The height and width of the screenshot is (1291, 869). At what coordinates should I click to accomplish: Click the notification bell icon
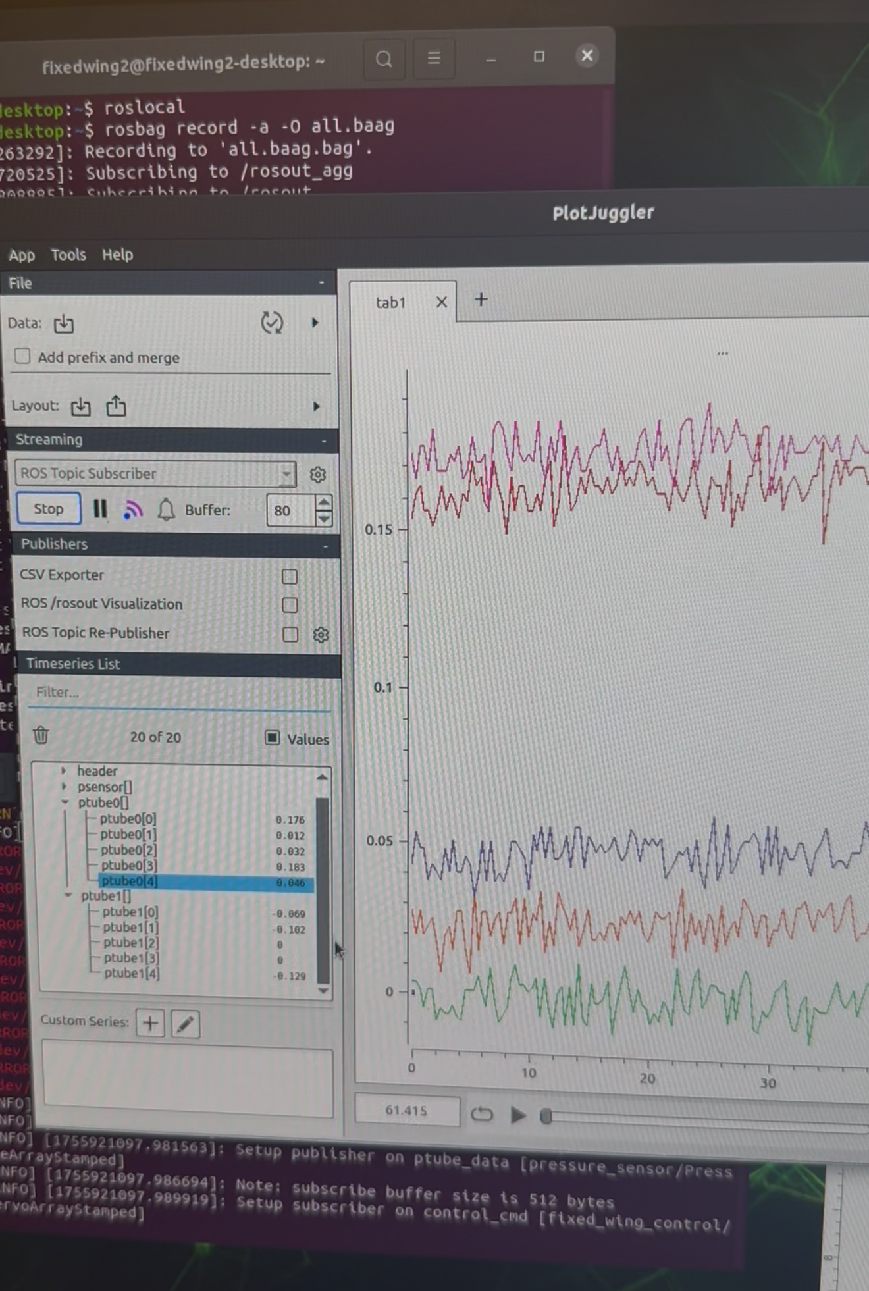167,510
